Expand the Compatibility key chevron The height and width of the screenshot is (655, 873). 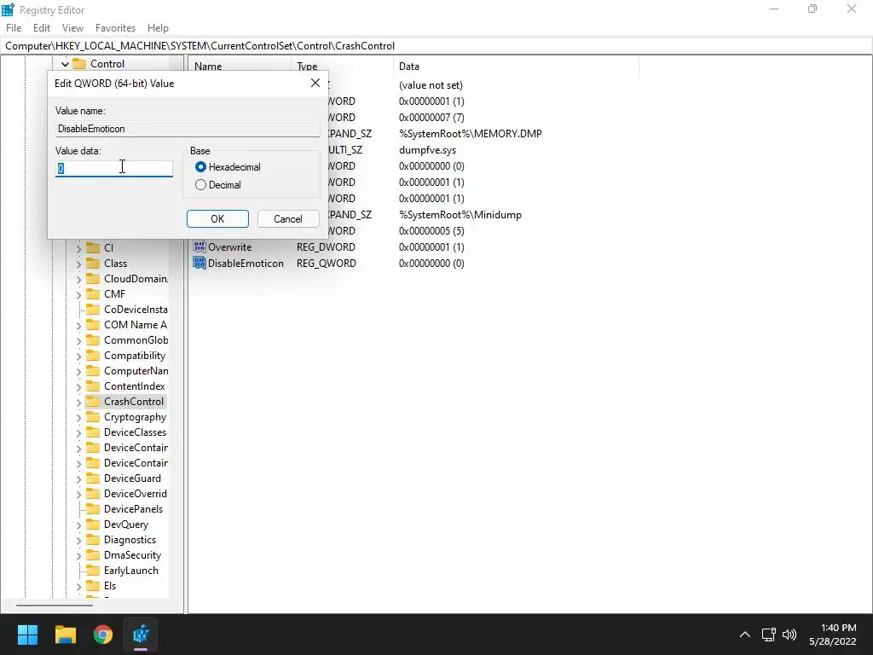pyautogui.click(x=78, y=356)
